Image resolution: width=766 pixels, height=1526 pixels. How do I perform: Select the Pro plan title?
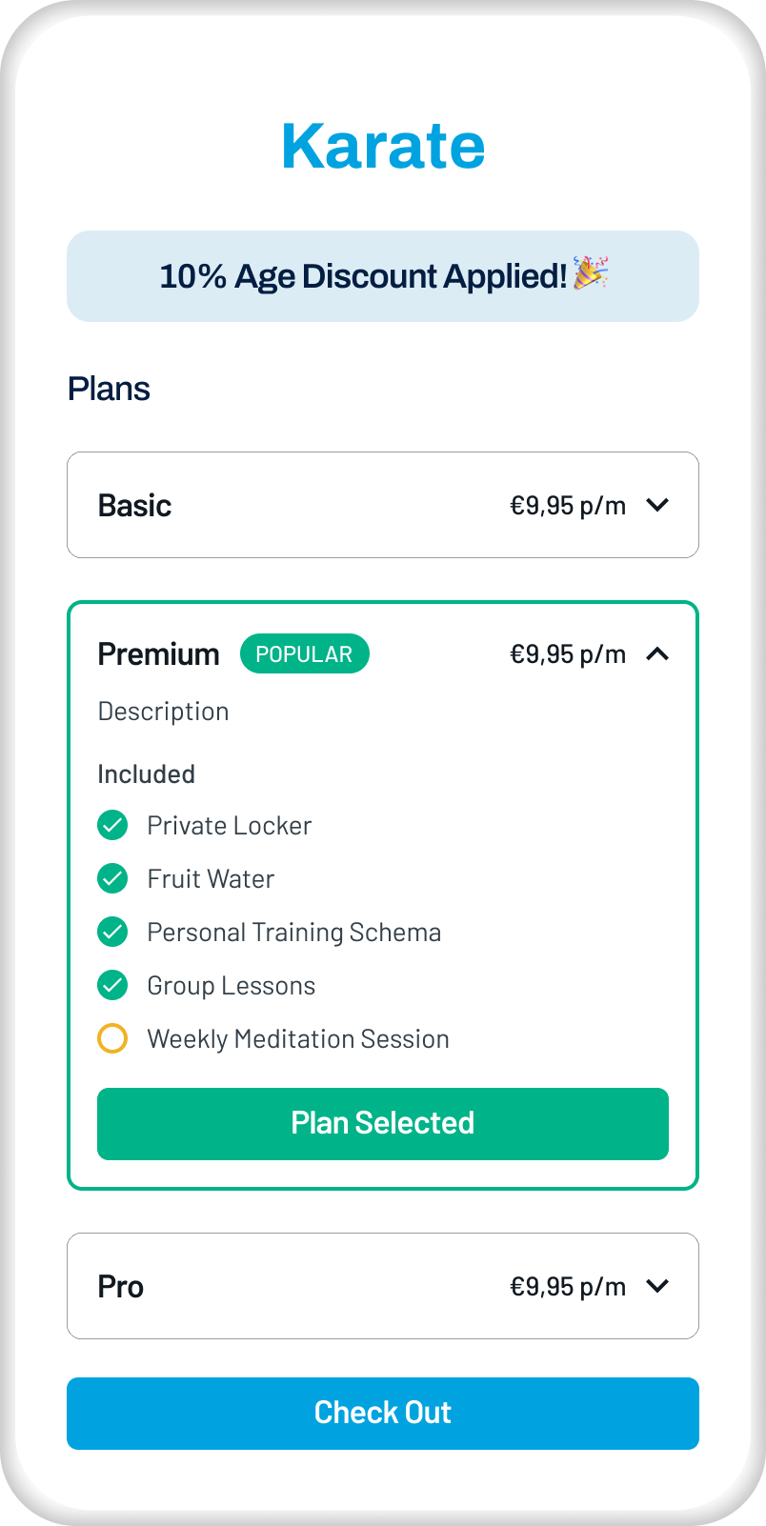coord(121,1287)
